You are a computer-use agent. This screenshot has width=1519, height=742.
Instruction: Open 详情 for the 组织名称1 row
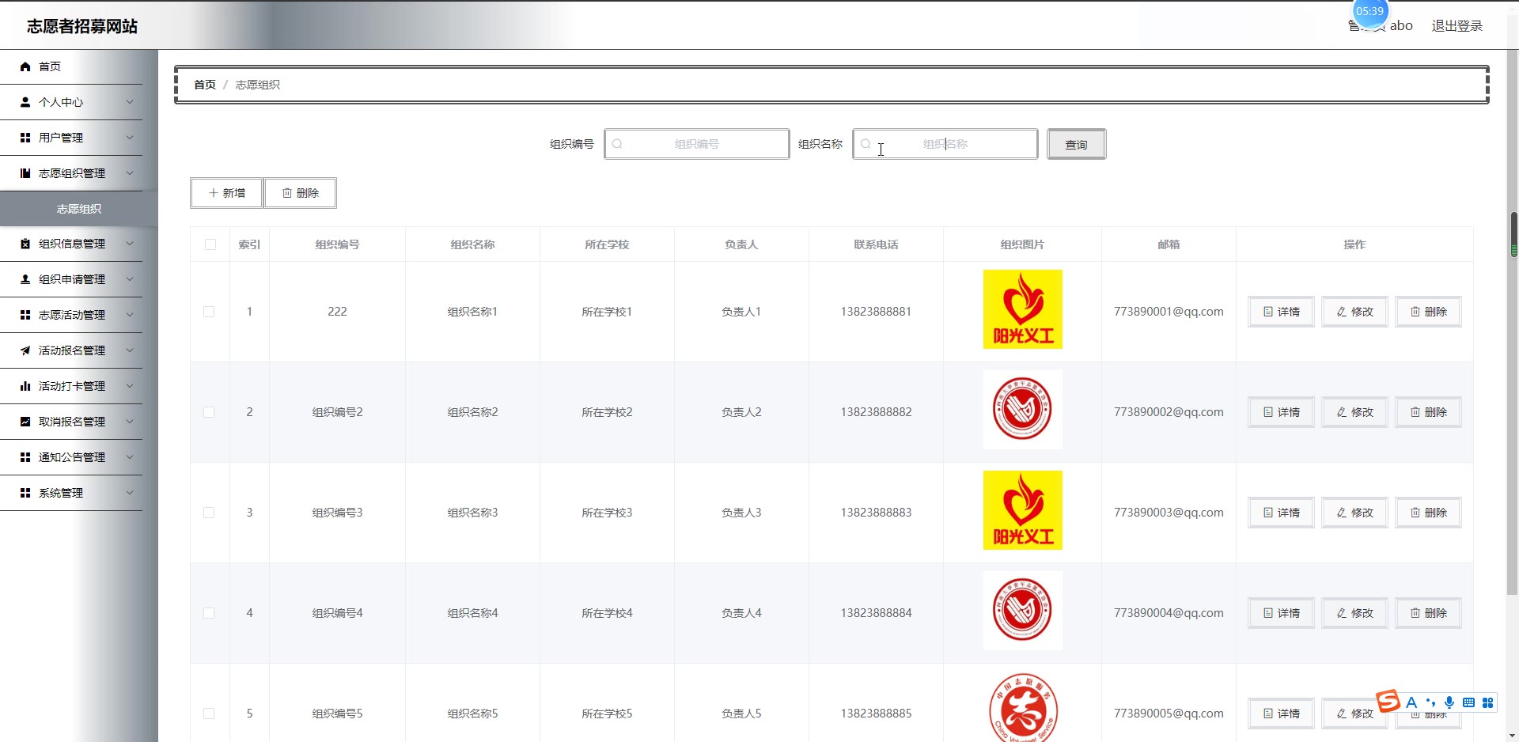(x=1281, y=312)
